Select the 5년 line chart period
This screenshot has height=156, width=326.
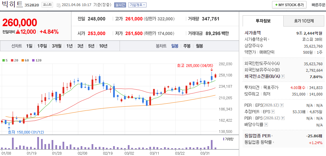point(91,46)
